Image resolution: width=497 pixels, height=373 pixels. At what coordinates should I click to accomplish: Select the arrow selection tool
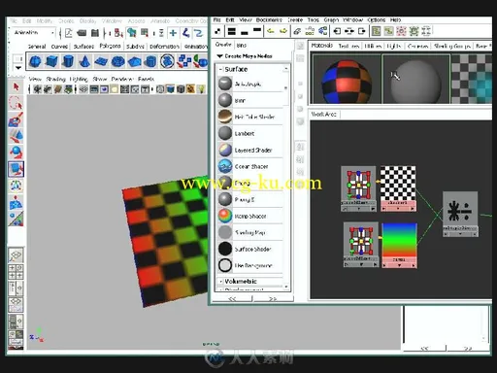pos(16,86)
